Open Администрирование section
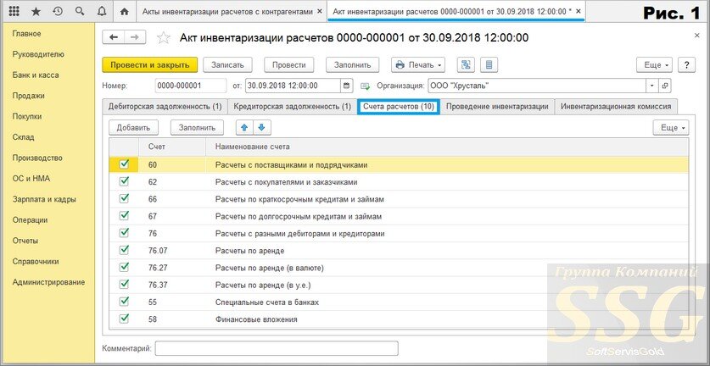This screenshot has height=366, width=710. 49,282
